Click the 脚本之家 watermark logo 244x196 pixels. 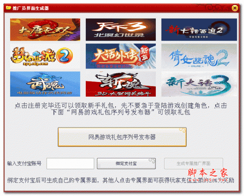208,173
